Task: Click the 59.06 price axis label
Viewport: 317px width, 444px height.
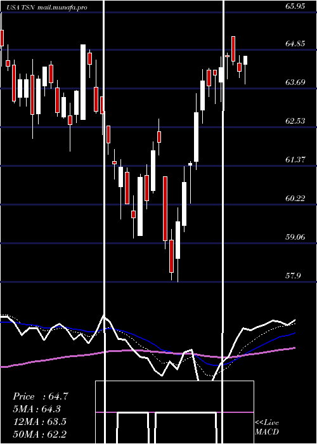Action: pos(295,237)
